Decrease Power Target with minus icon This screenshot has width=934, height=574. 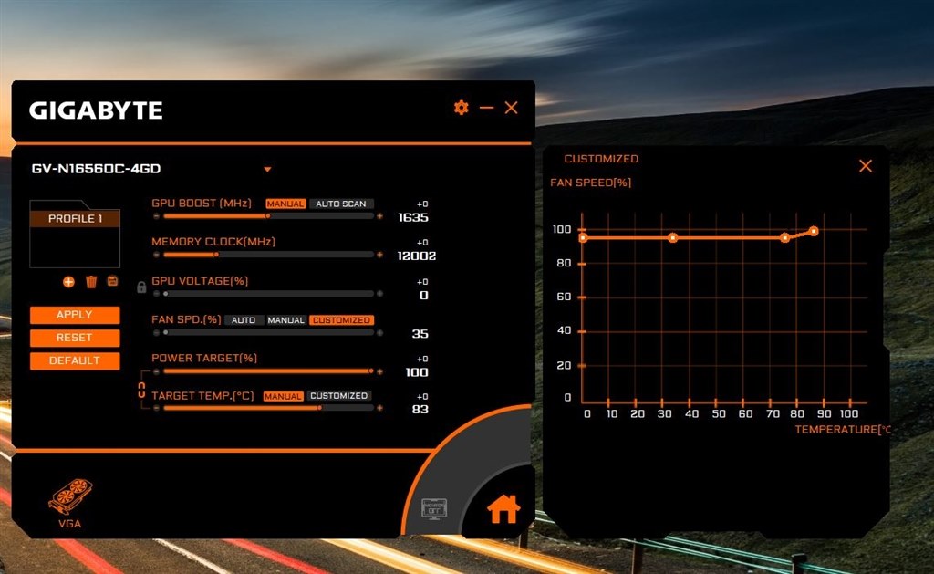[156, 371]
